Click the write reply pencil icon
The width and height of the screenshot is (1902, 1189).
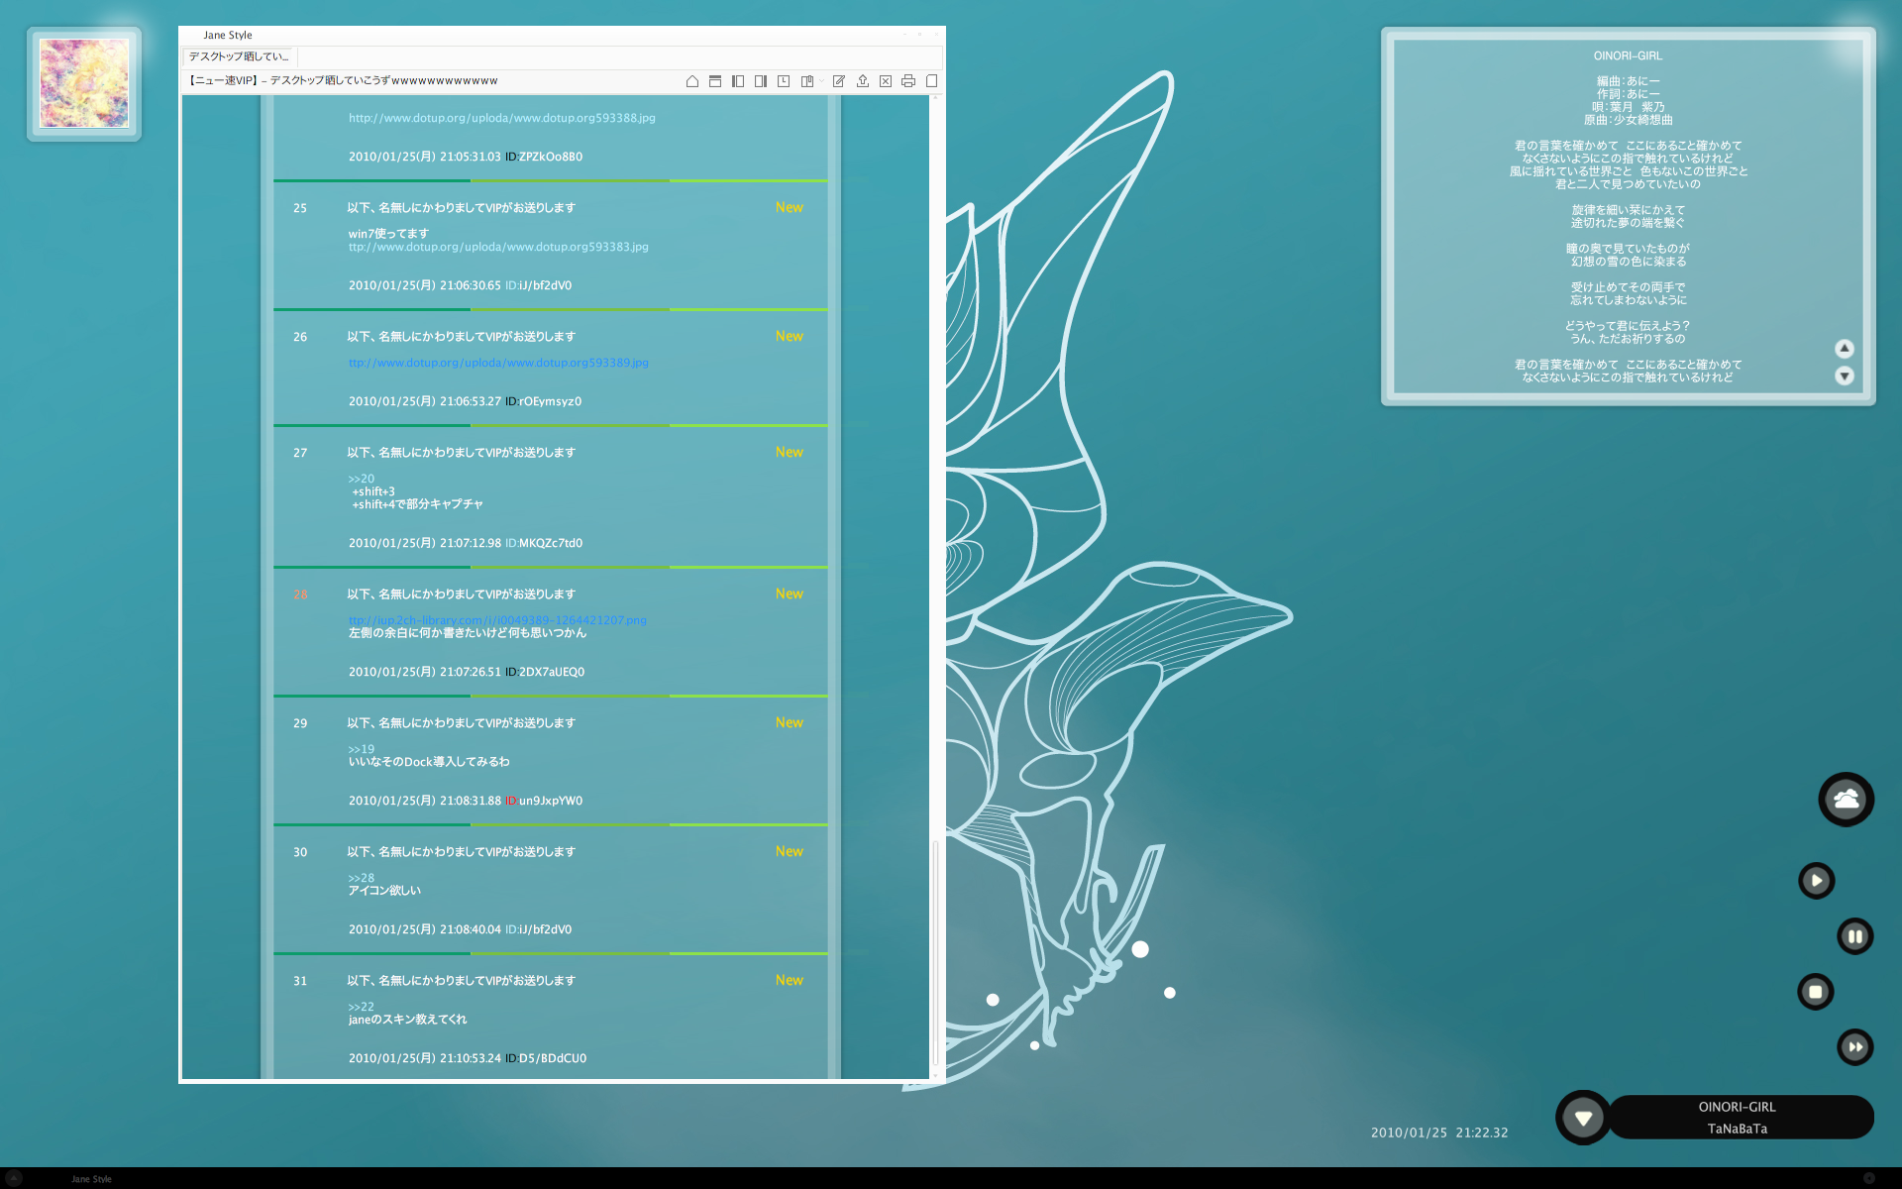click(x=839, y=81)
